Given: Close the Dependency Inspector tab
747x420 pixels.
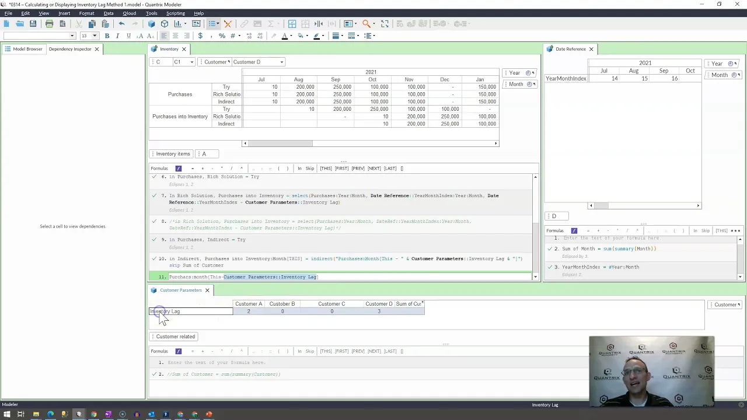Looking at the screenshot, I should (97, 49).
